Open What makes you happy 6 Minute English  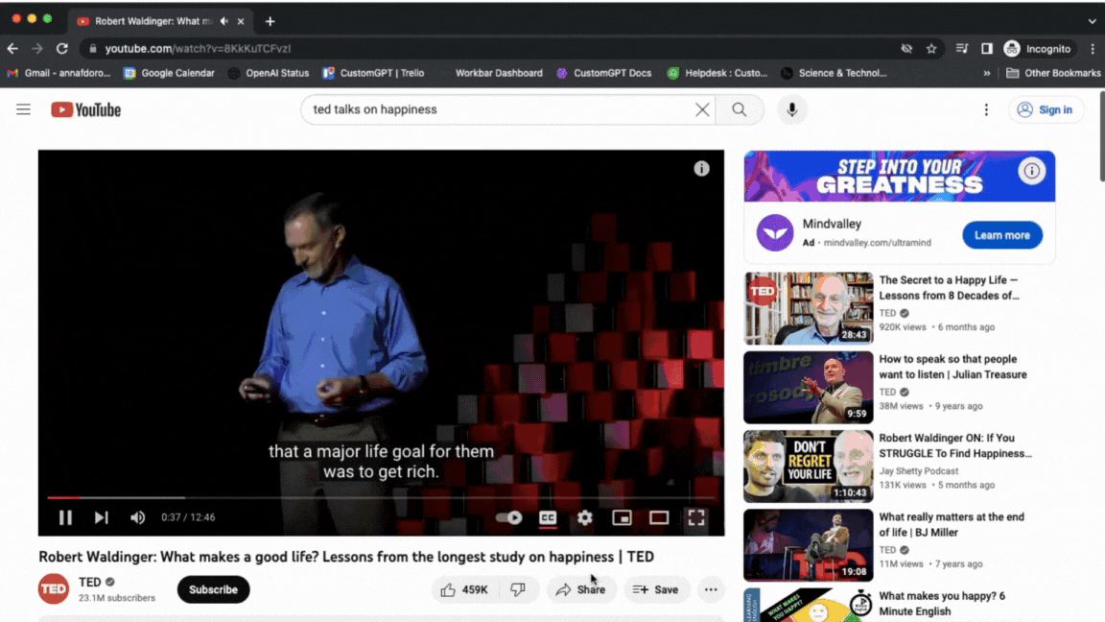[942, 604]
